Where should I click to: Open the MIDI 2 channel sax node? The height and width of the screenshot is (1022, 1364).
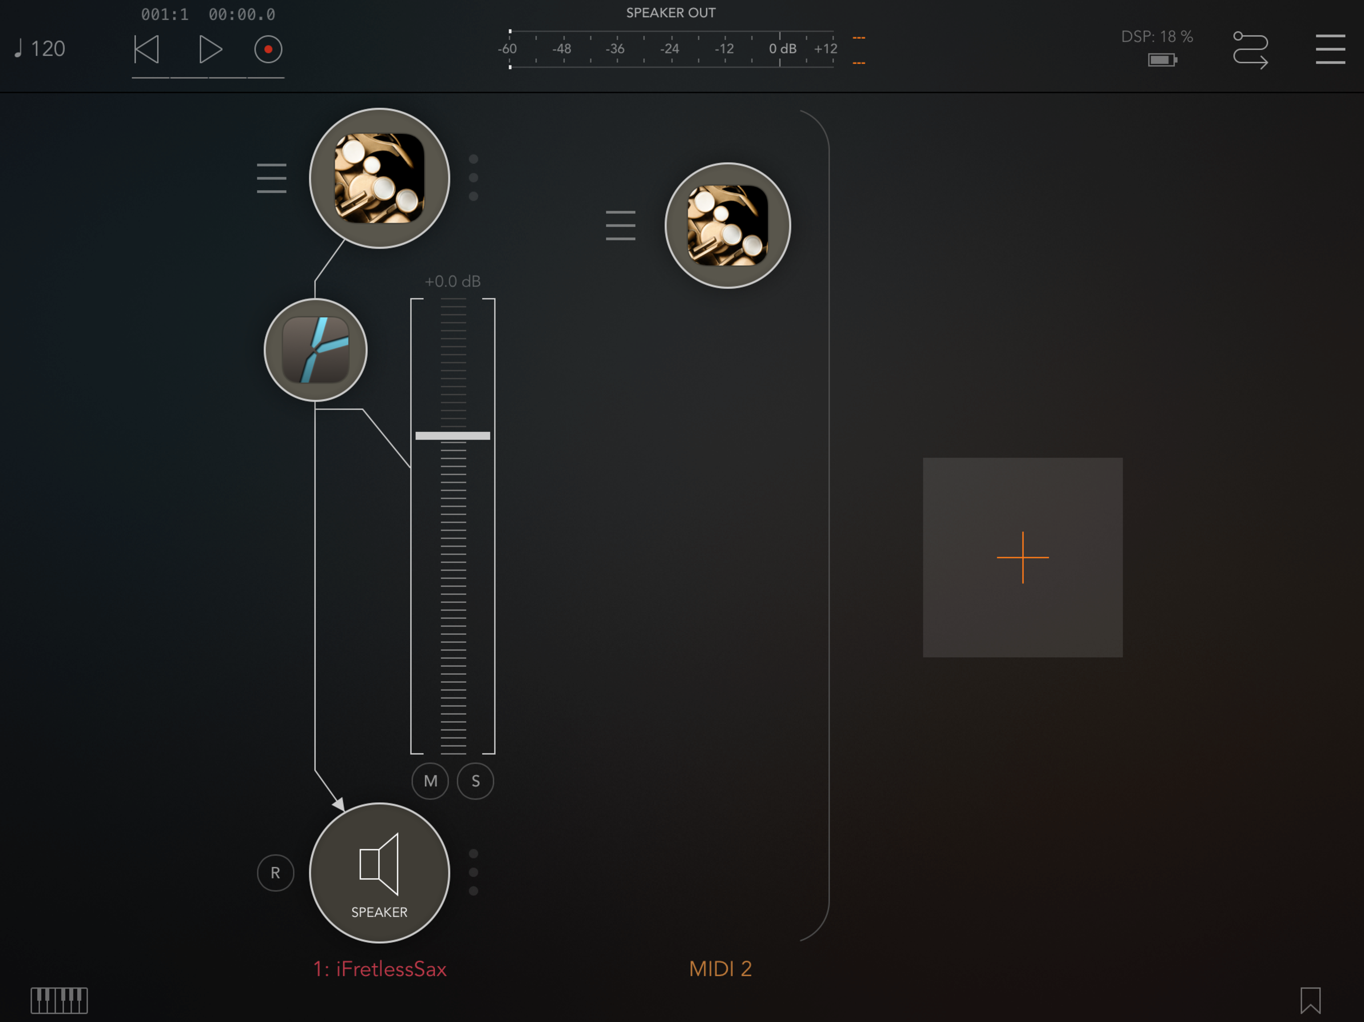(x=727, y=226)
